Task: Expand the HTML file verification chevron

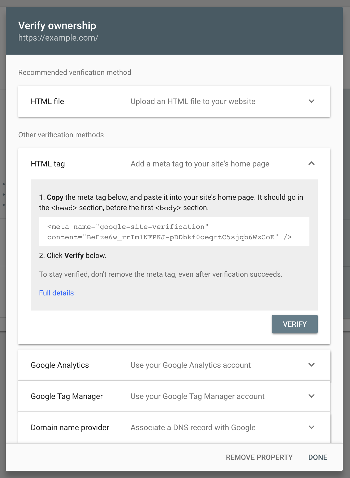Action: tap(311, 101)
